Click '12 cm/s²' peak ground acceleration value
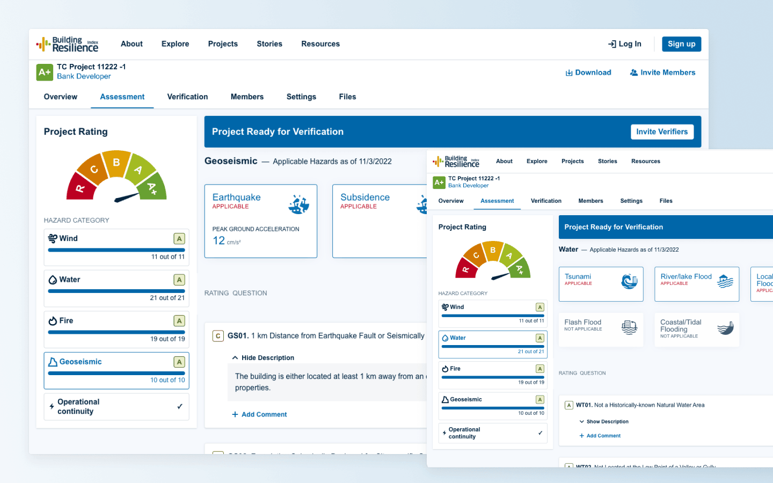 pos(227,241)
